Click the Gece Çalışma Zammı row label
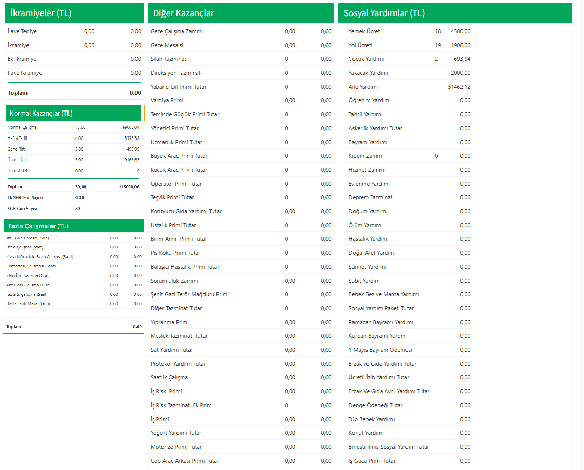This screenshot has height=470, width=584. pos(176,31)
